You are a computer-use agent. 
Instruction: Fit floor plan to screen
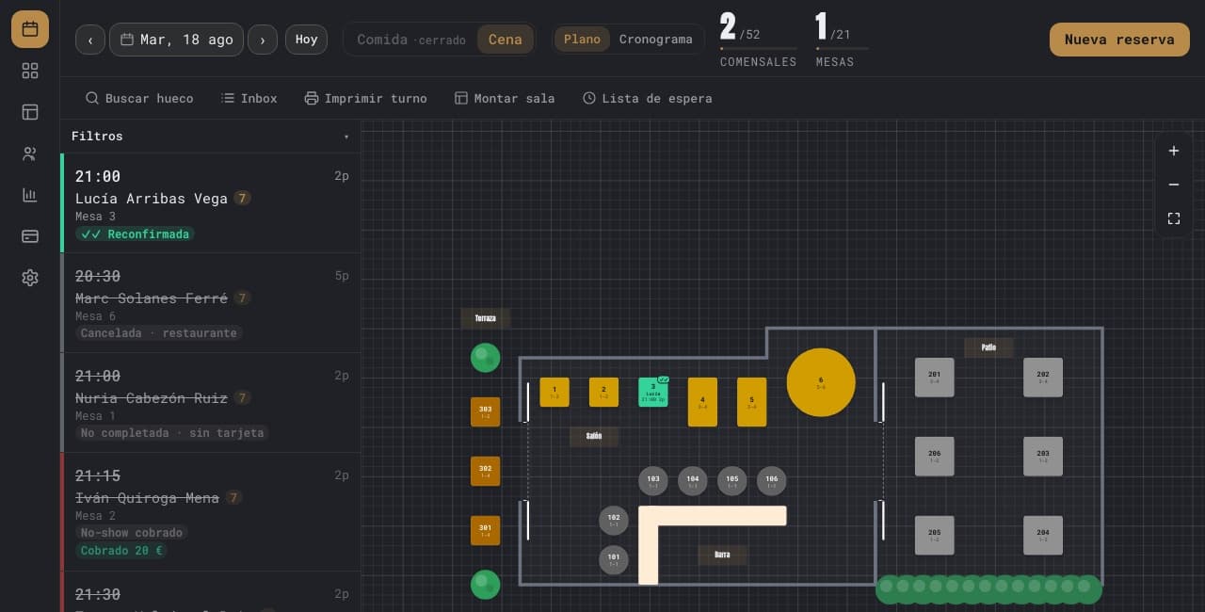pos(1174,218)
